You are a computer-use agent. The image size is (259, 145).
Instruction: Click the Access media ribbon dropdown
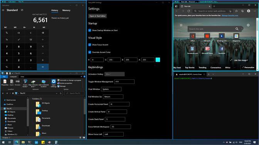25,83
